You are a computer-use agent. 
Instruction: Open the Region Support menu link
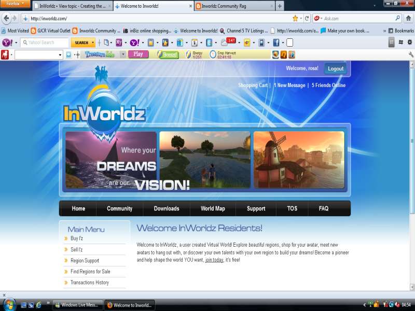85,261
